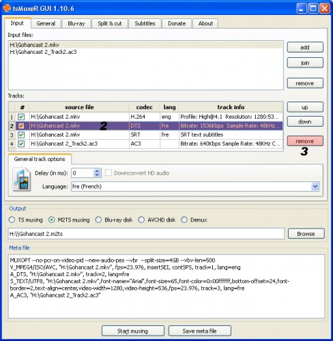
Task: Click the red remove track button
Action: coord(305,141)
